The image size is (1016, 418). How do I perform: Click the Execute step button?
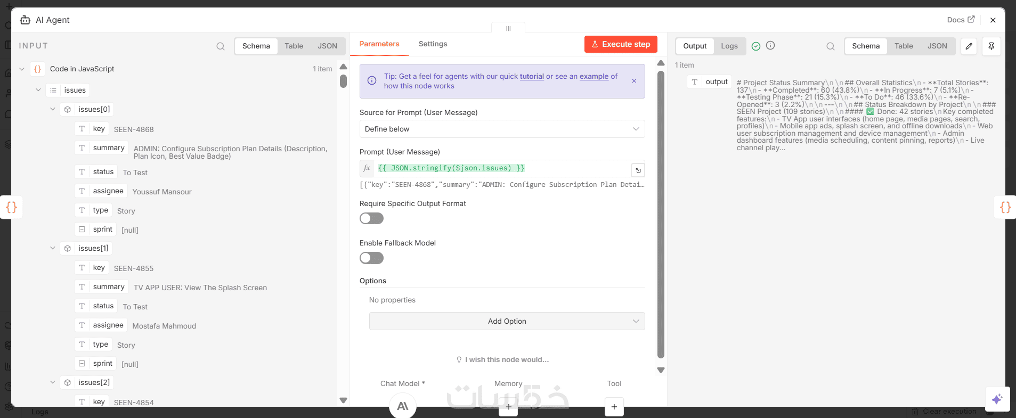(621, 44)
